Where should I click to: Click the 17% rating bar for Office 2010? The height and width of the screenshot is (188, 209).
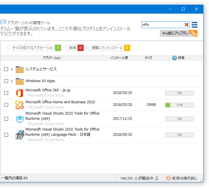pyautogui.click(x=179, y=105)
